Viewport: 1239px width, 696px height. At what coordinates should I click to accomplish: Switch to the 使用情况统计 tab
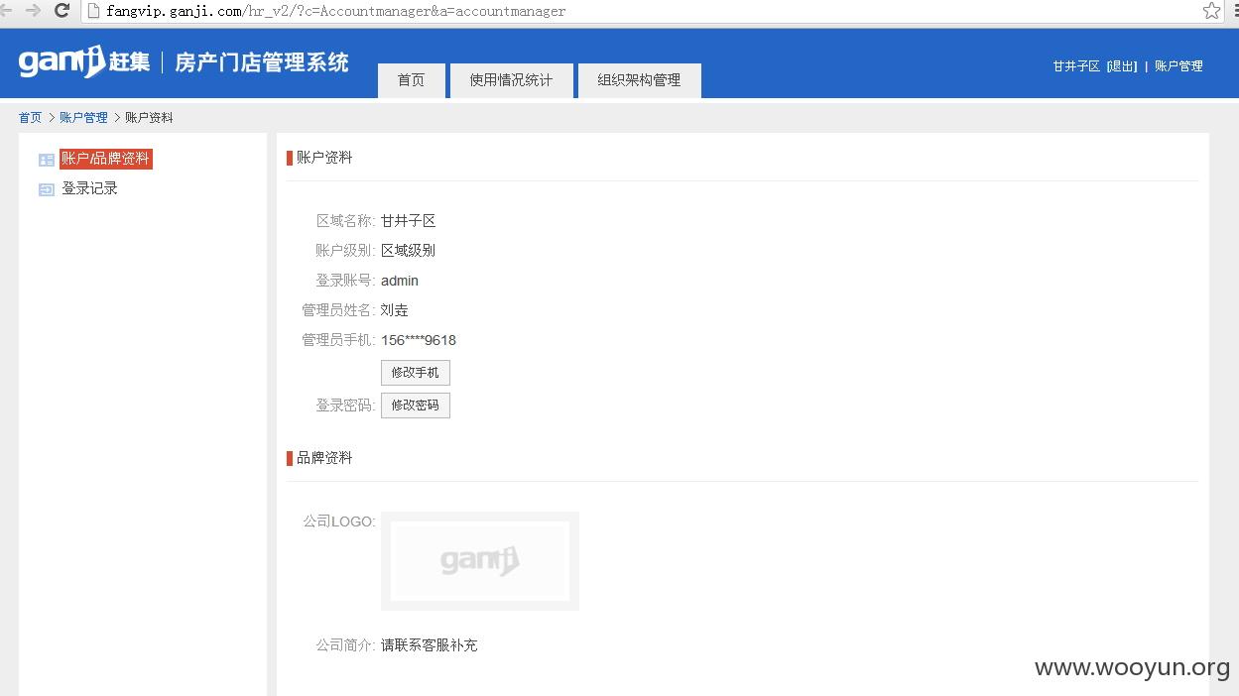click(511, 80)
